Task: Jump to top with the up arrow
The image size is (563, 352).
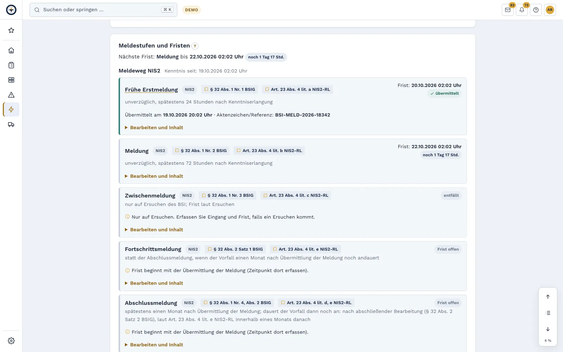Action: click(x=548, y=297)
